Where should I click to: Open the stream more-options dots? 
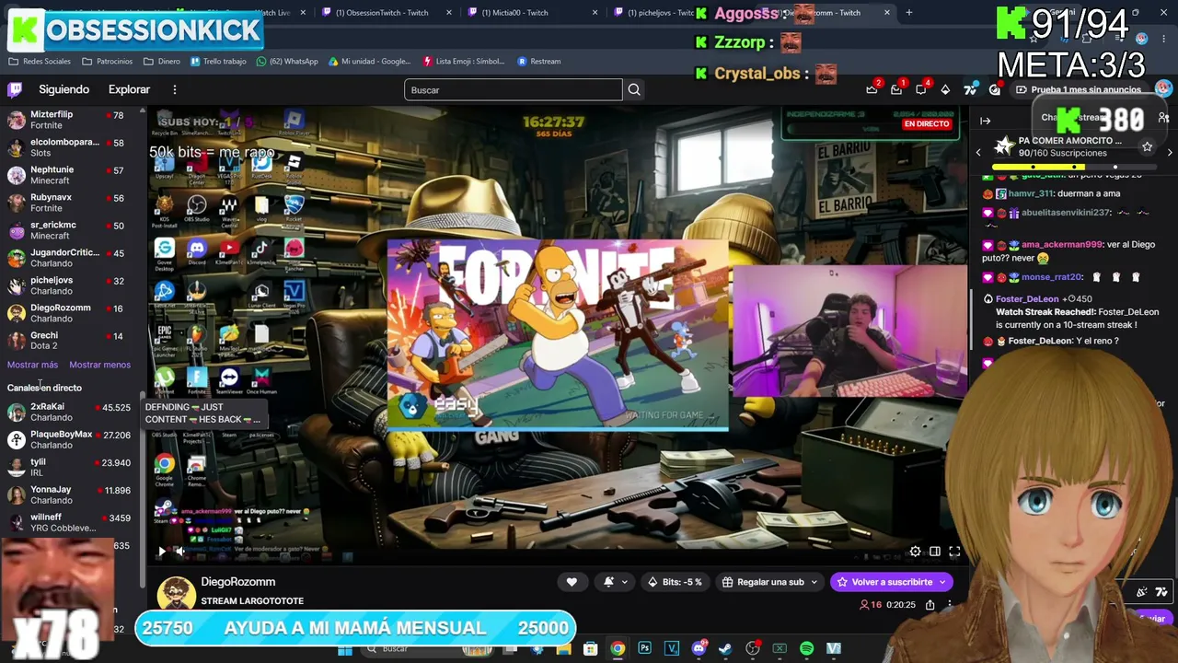950,605
